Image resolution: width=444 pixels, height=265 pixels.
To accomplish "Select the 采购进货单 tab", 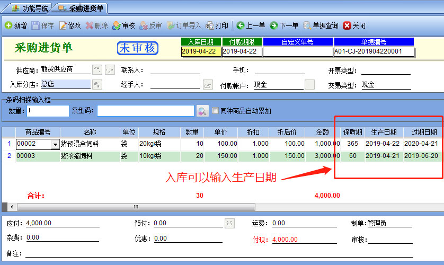I will [81, 8].
